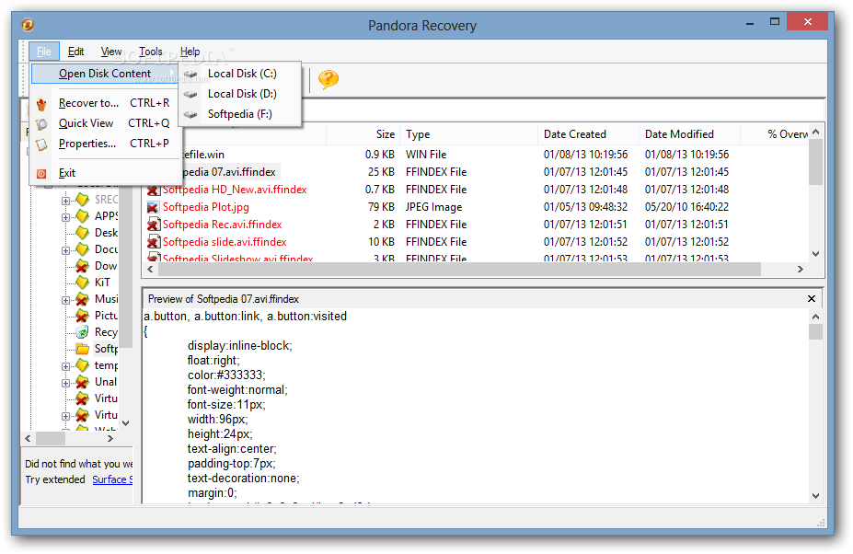
Task: Click file list horizontal scroll right arrow
Action: point(801,270)
